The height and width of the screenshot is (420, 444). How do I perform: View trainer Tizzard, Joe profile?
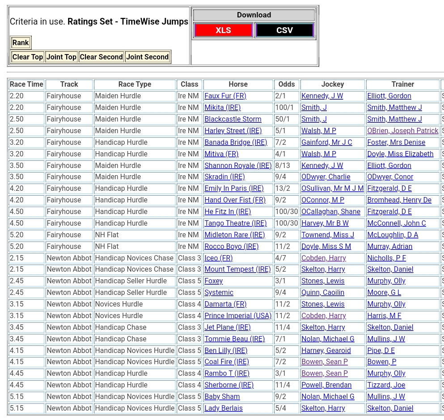point(386,385)
